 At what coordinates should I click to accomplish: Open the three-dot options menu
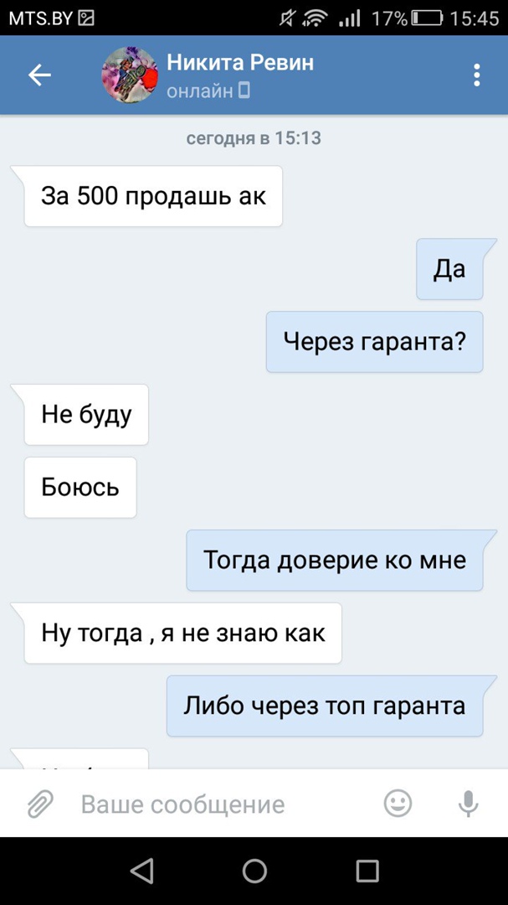pyautogui.click(x=476, y=75)
